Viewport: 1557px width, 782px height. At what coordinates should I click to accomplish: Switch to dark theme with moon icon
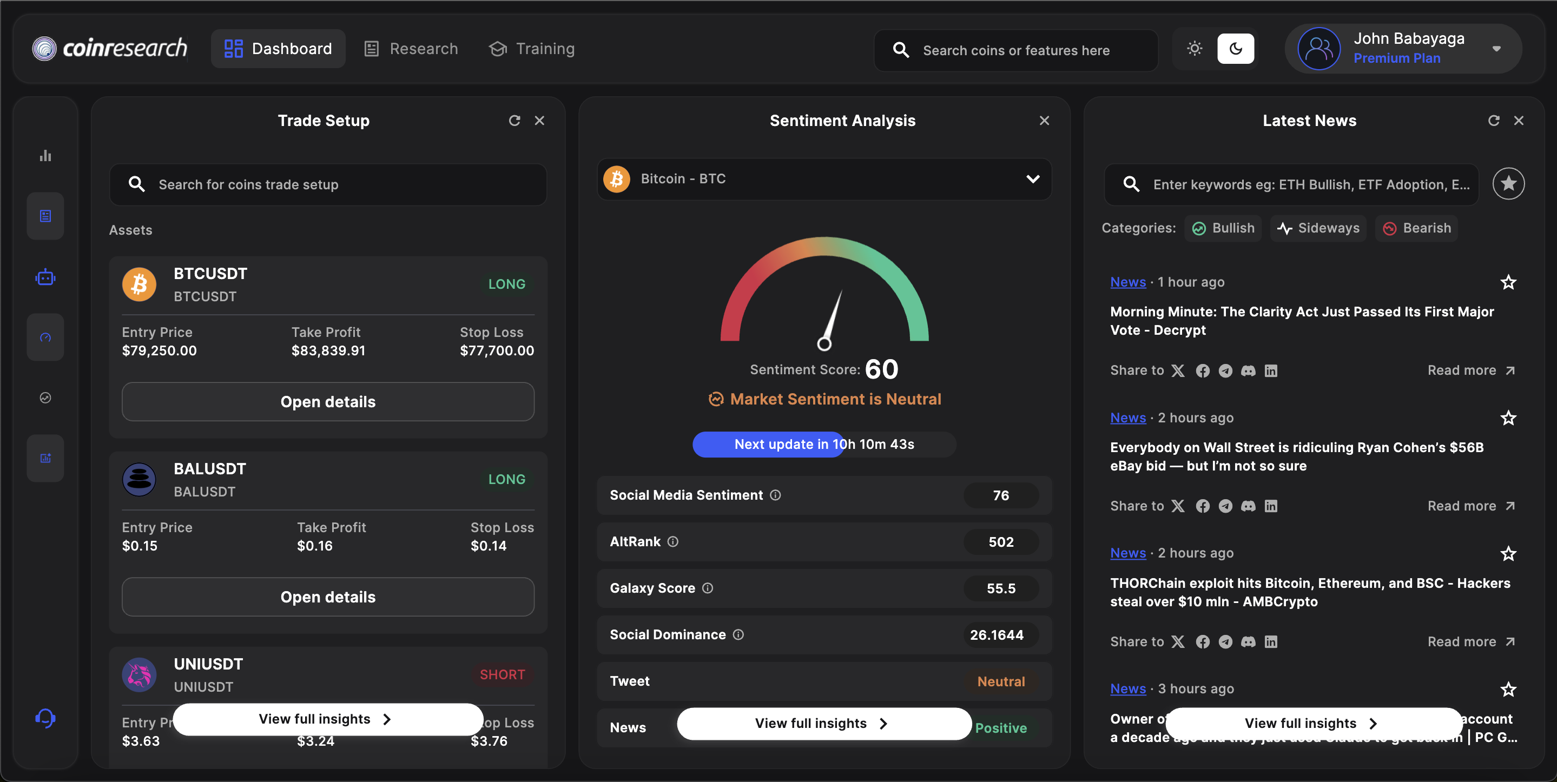point(1236,48)
